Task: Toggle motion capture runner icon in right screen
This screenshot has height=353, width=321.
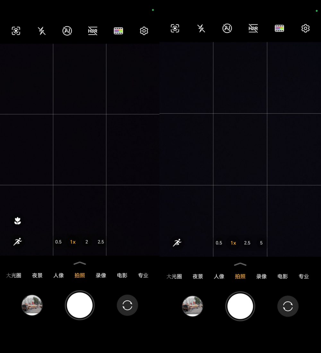Action: (x=177, y=243)
